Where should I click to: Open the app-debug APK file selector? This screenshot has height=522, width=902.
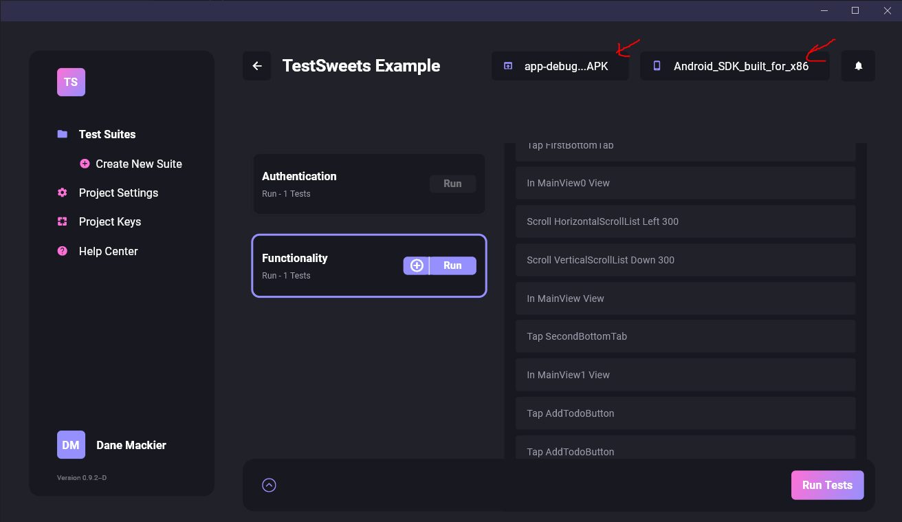point(560,67)
